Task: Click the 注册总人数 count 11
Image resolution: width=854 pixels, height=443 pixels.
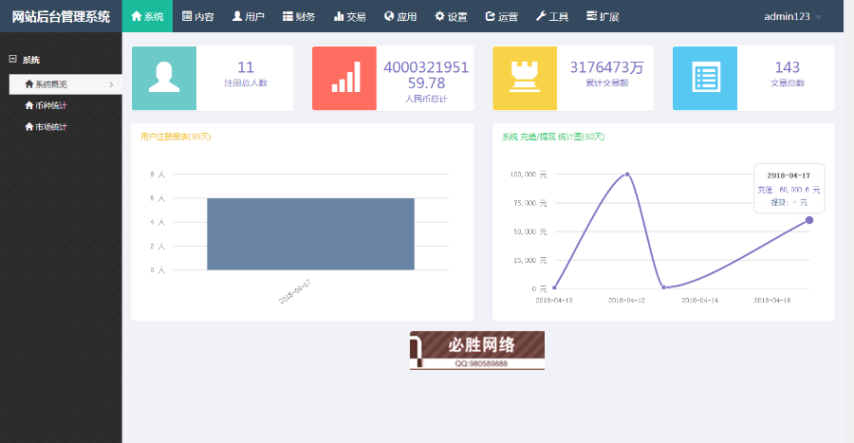Action: [246, 67]
